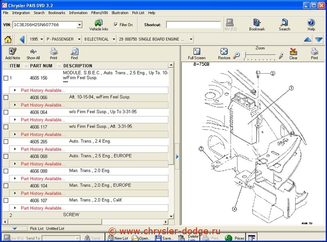Expand Part History for 4606 066

click(x=15, y=105)
